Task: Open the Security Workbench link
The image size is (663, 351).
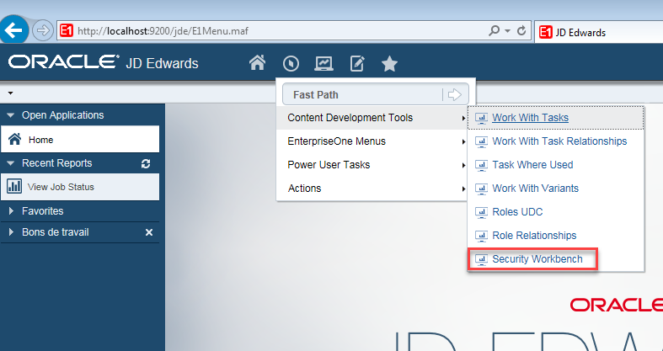Action: tap(537, 259)
